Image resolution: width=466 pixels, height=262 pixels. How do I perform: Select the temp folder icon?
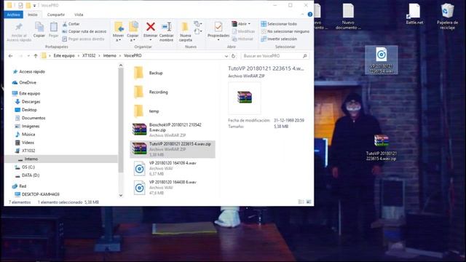[x=138, y=111]
